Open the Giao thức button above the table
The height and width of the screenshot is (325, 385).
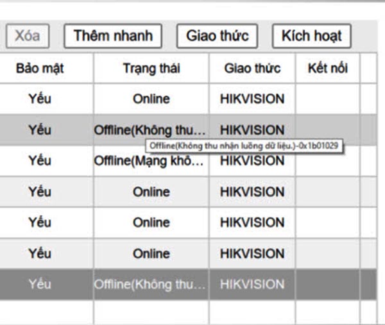[218, 36]
